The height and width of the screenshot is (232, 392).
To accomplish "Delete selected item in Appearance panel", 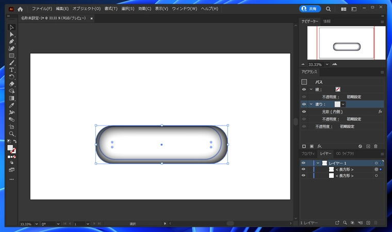I will pos(375,146).
